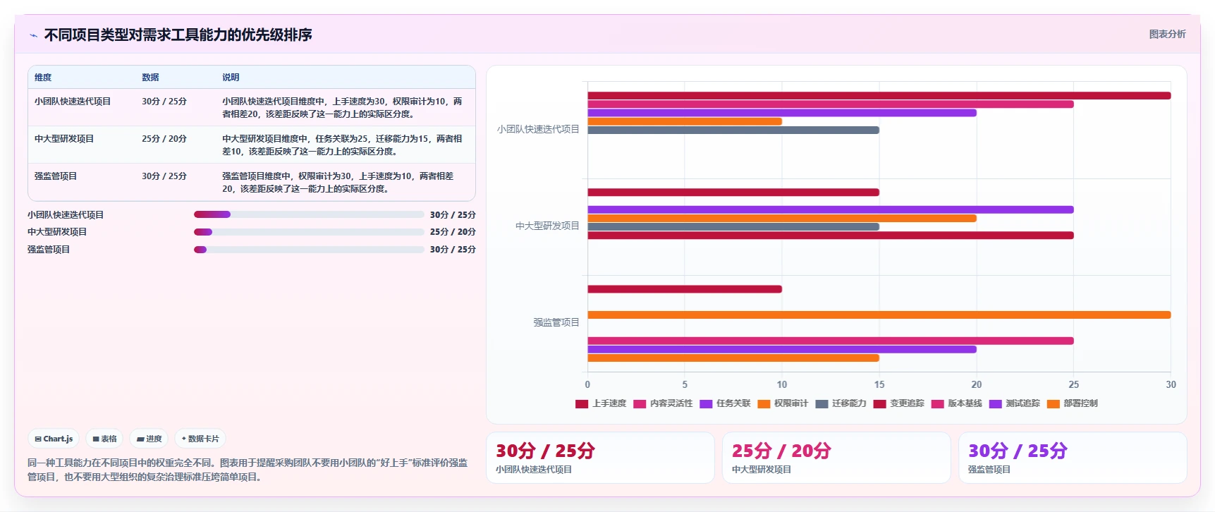The image size is (1215, 512).
Task: Open the 25分 / 20分 中大型研发项目 stat card
Action: pyautogui.click(x=836, y=458)
